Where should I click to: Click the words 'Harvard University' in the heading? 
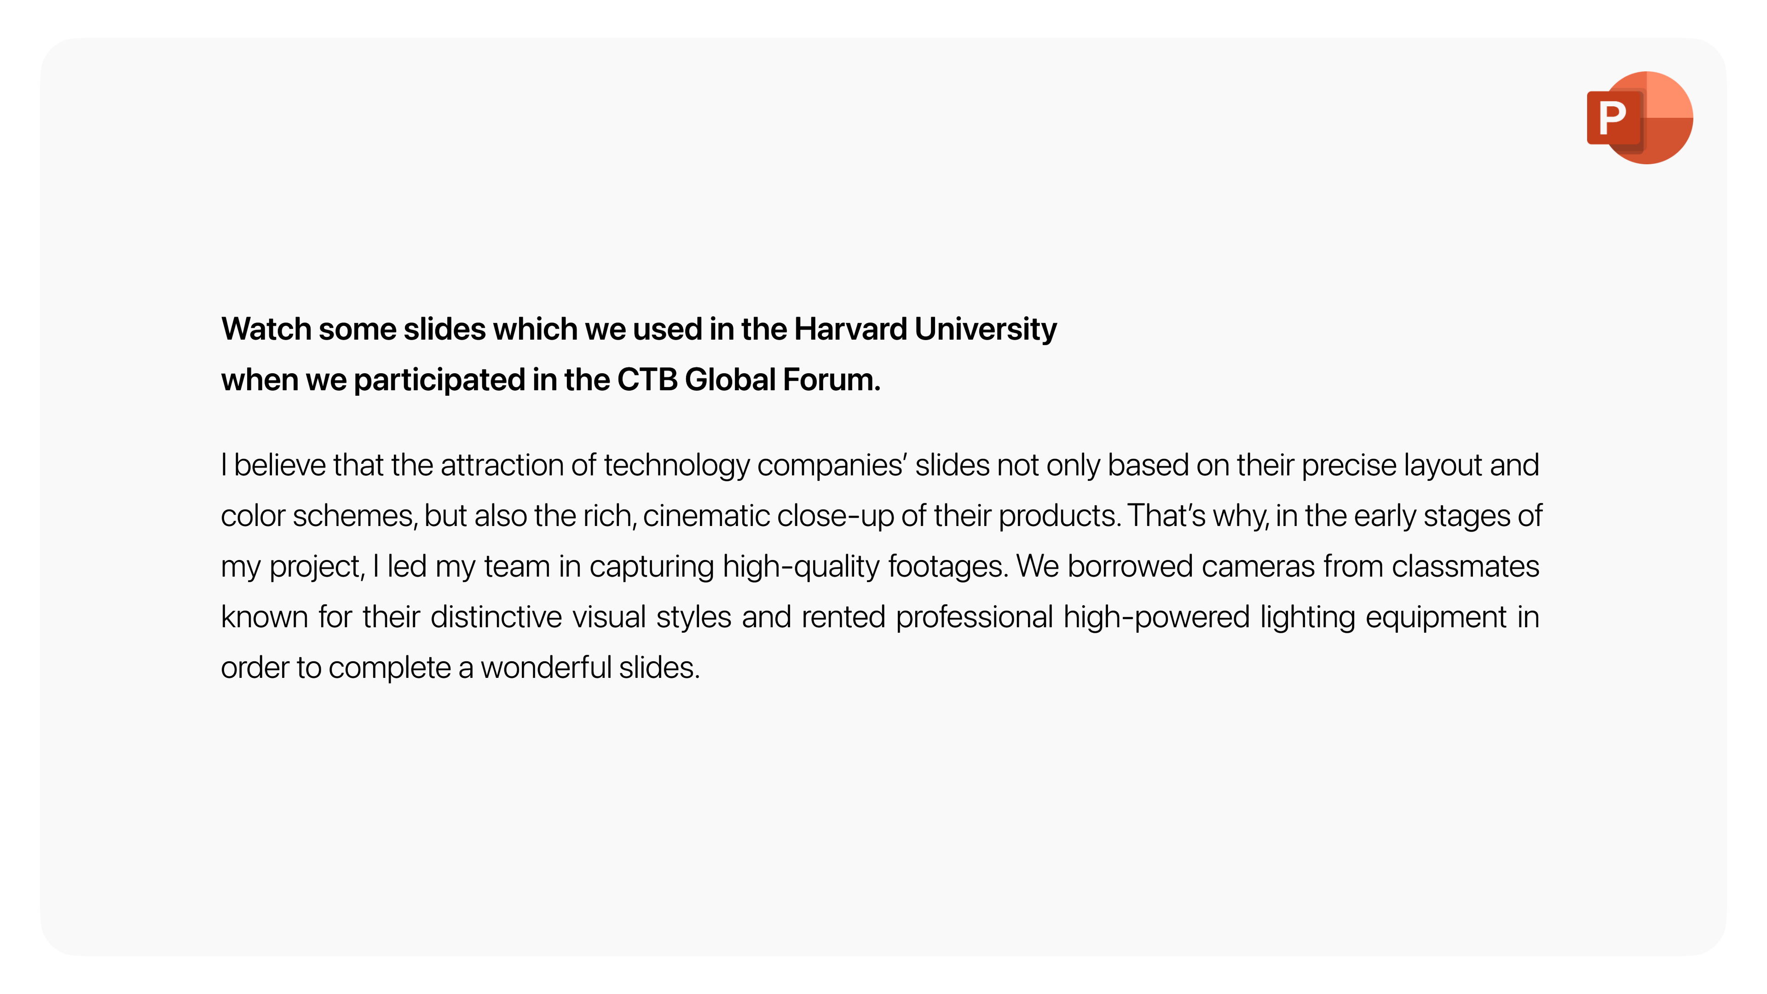(924, 330)
